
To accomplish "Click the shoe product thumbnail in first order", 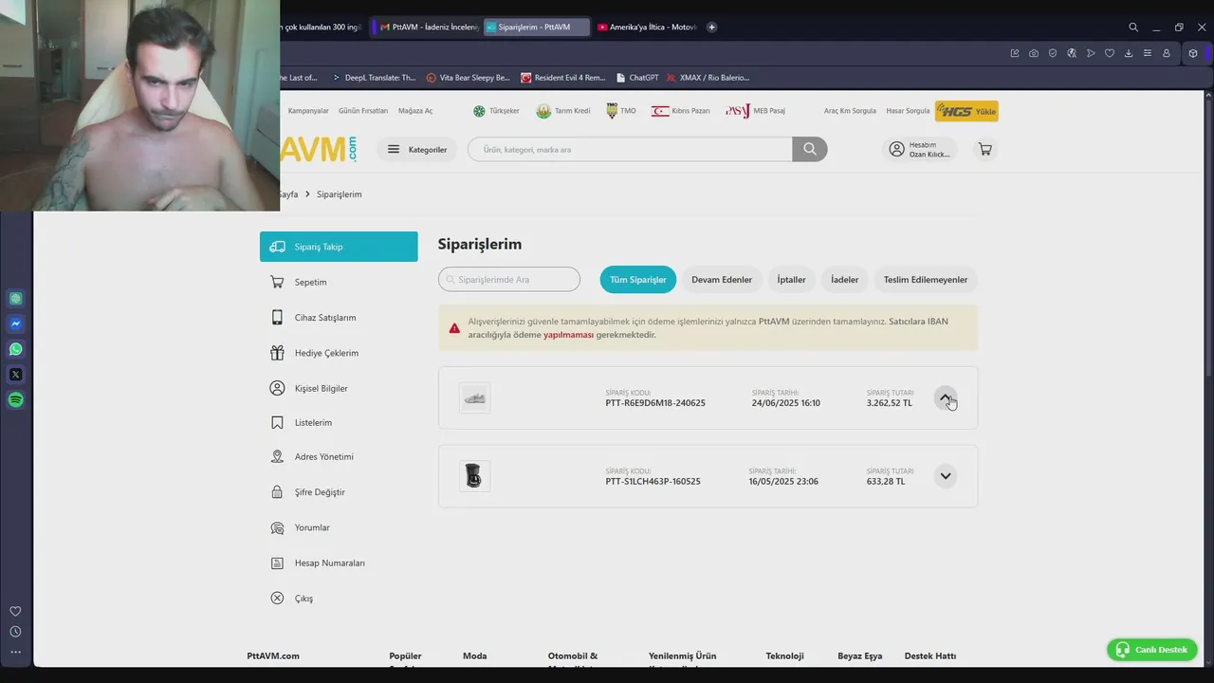I will [x=474, y=397].
